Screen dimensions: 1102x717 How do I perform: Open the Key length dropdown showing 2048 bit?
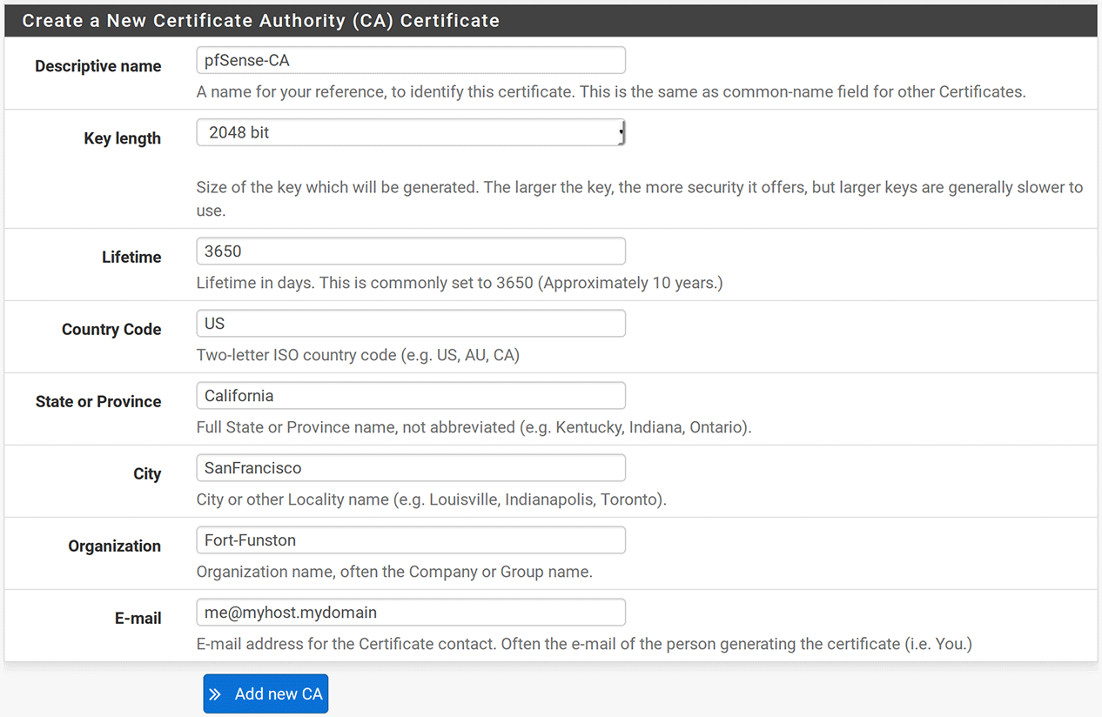[409, 133]
